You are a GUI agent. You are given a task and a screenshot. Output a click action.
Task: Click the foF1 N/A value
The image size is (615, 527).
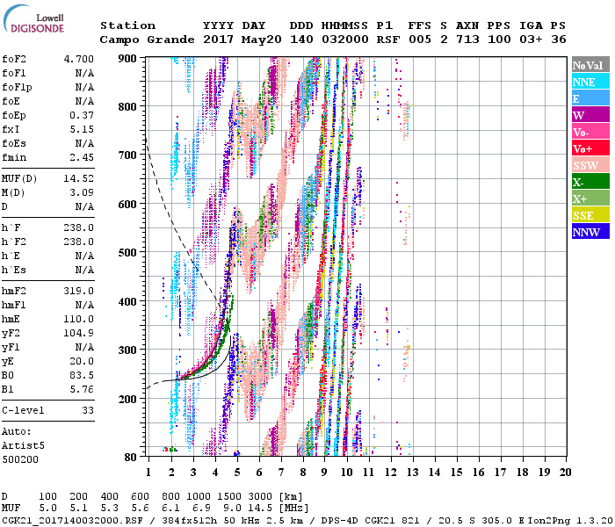tap(85, 73)
